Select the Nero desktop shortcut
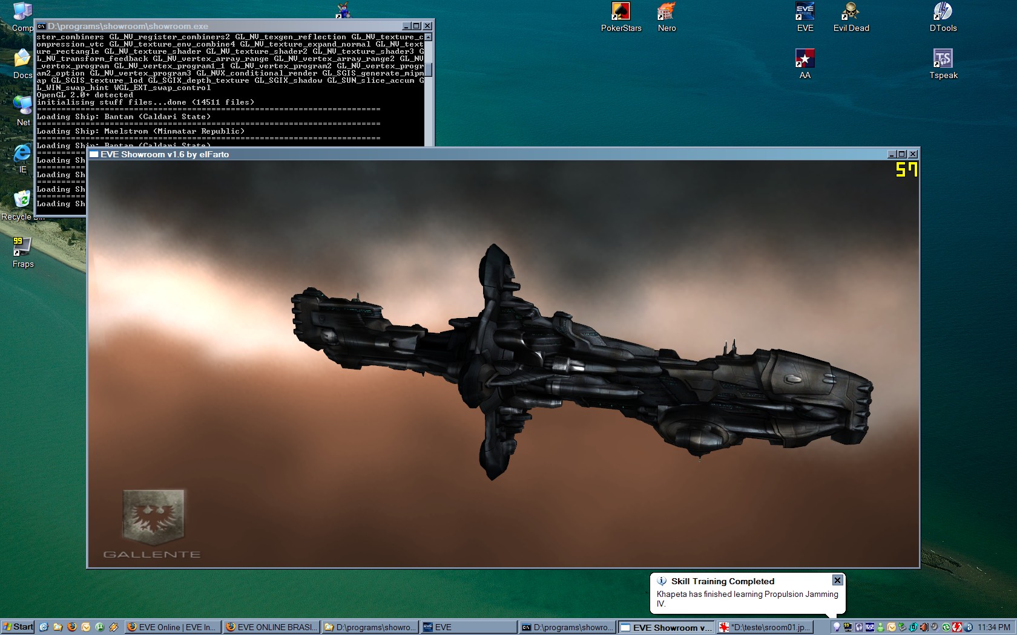This screenshot has width=1017, height=635. 666,17
